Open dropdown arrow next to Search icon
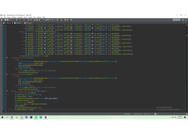Image resolution: width=188 pixels, height=133 pixels. [x=41, y=20]
